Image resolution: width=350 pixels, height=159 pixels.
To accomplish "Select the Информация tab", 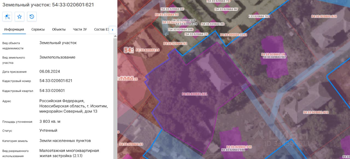I will [14, 29].
